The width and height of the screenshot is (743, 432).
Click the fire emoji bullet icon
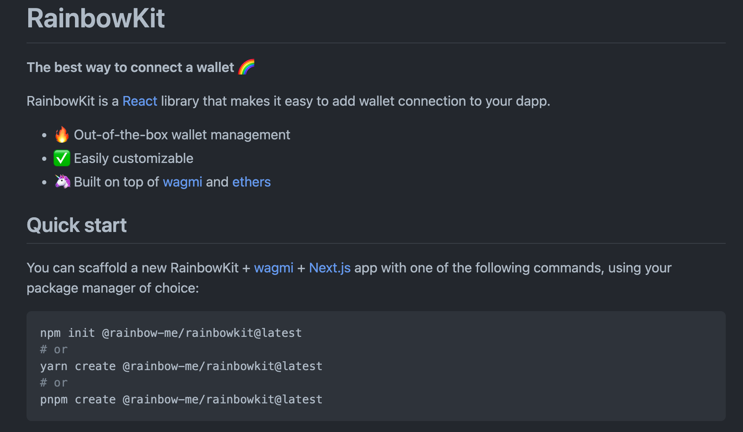click(x=62, y=135)
